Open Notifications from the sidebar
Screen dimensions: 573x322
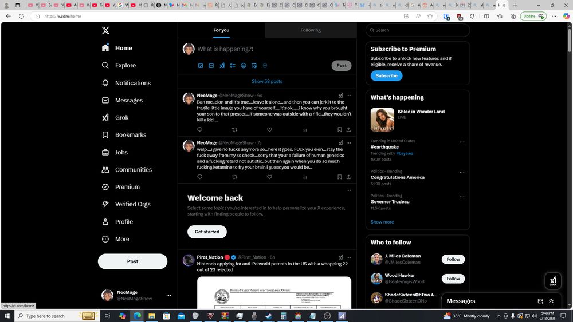[x=126, y=83]
